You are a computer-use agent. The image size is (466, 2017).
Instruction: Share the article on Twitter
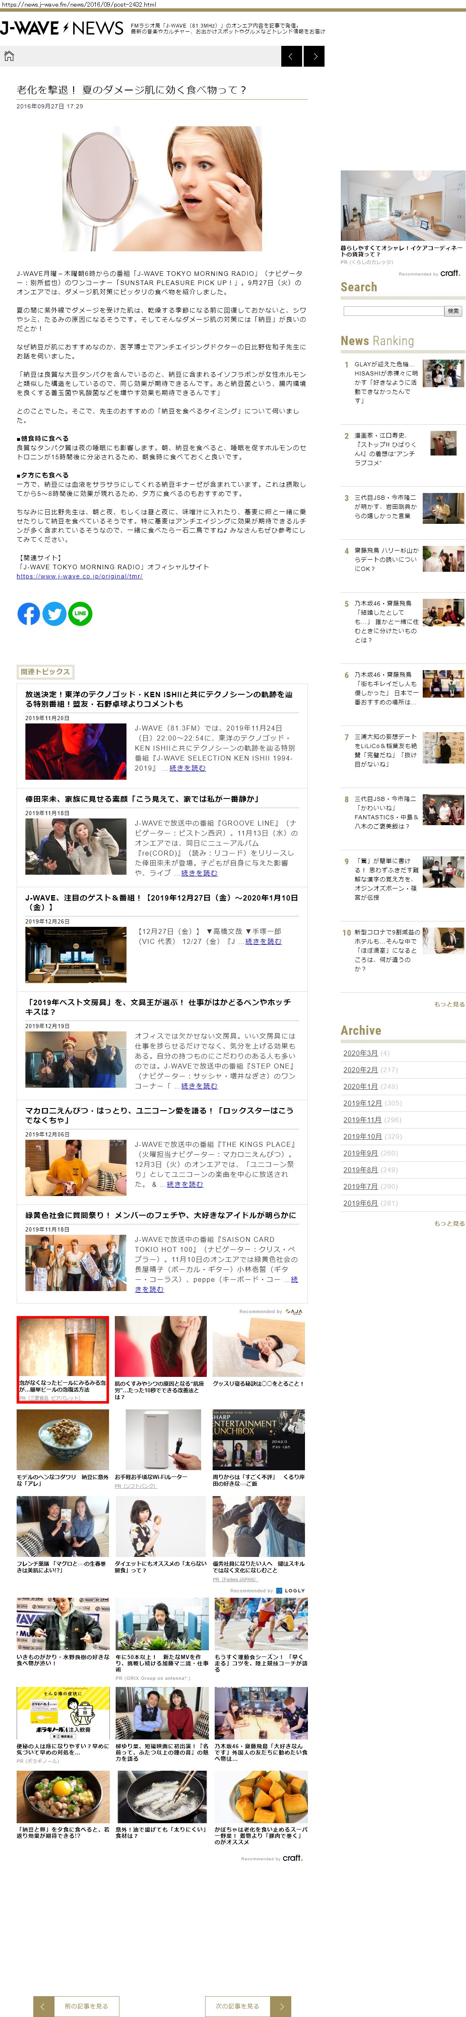(x=54, y=614)
